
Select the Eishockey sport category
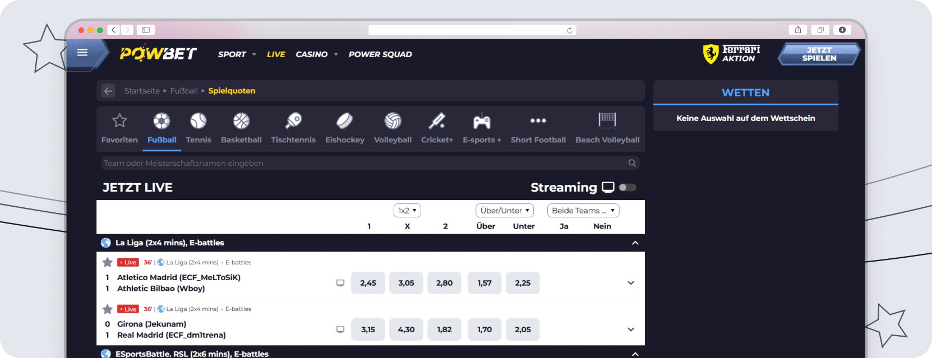click(x=345, y=128)
